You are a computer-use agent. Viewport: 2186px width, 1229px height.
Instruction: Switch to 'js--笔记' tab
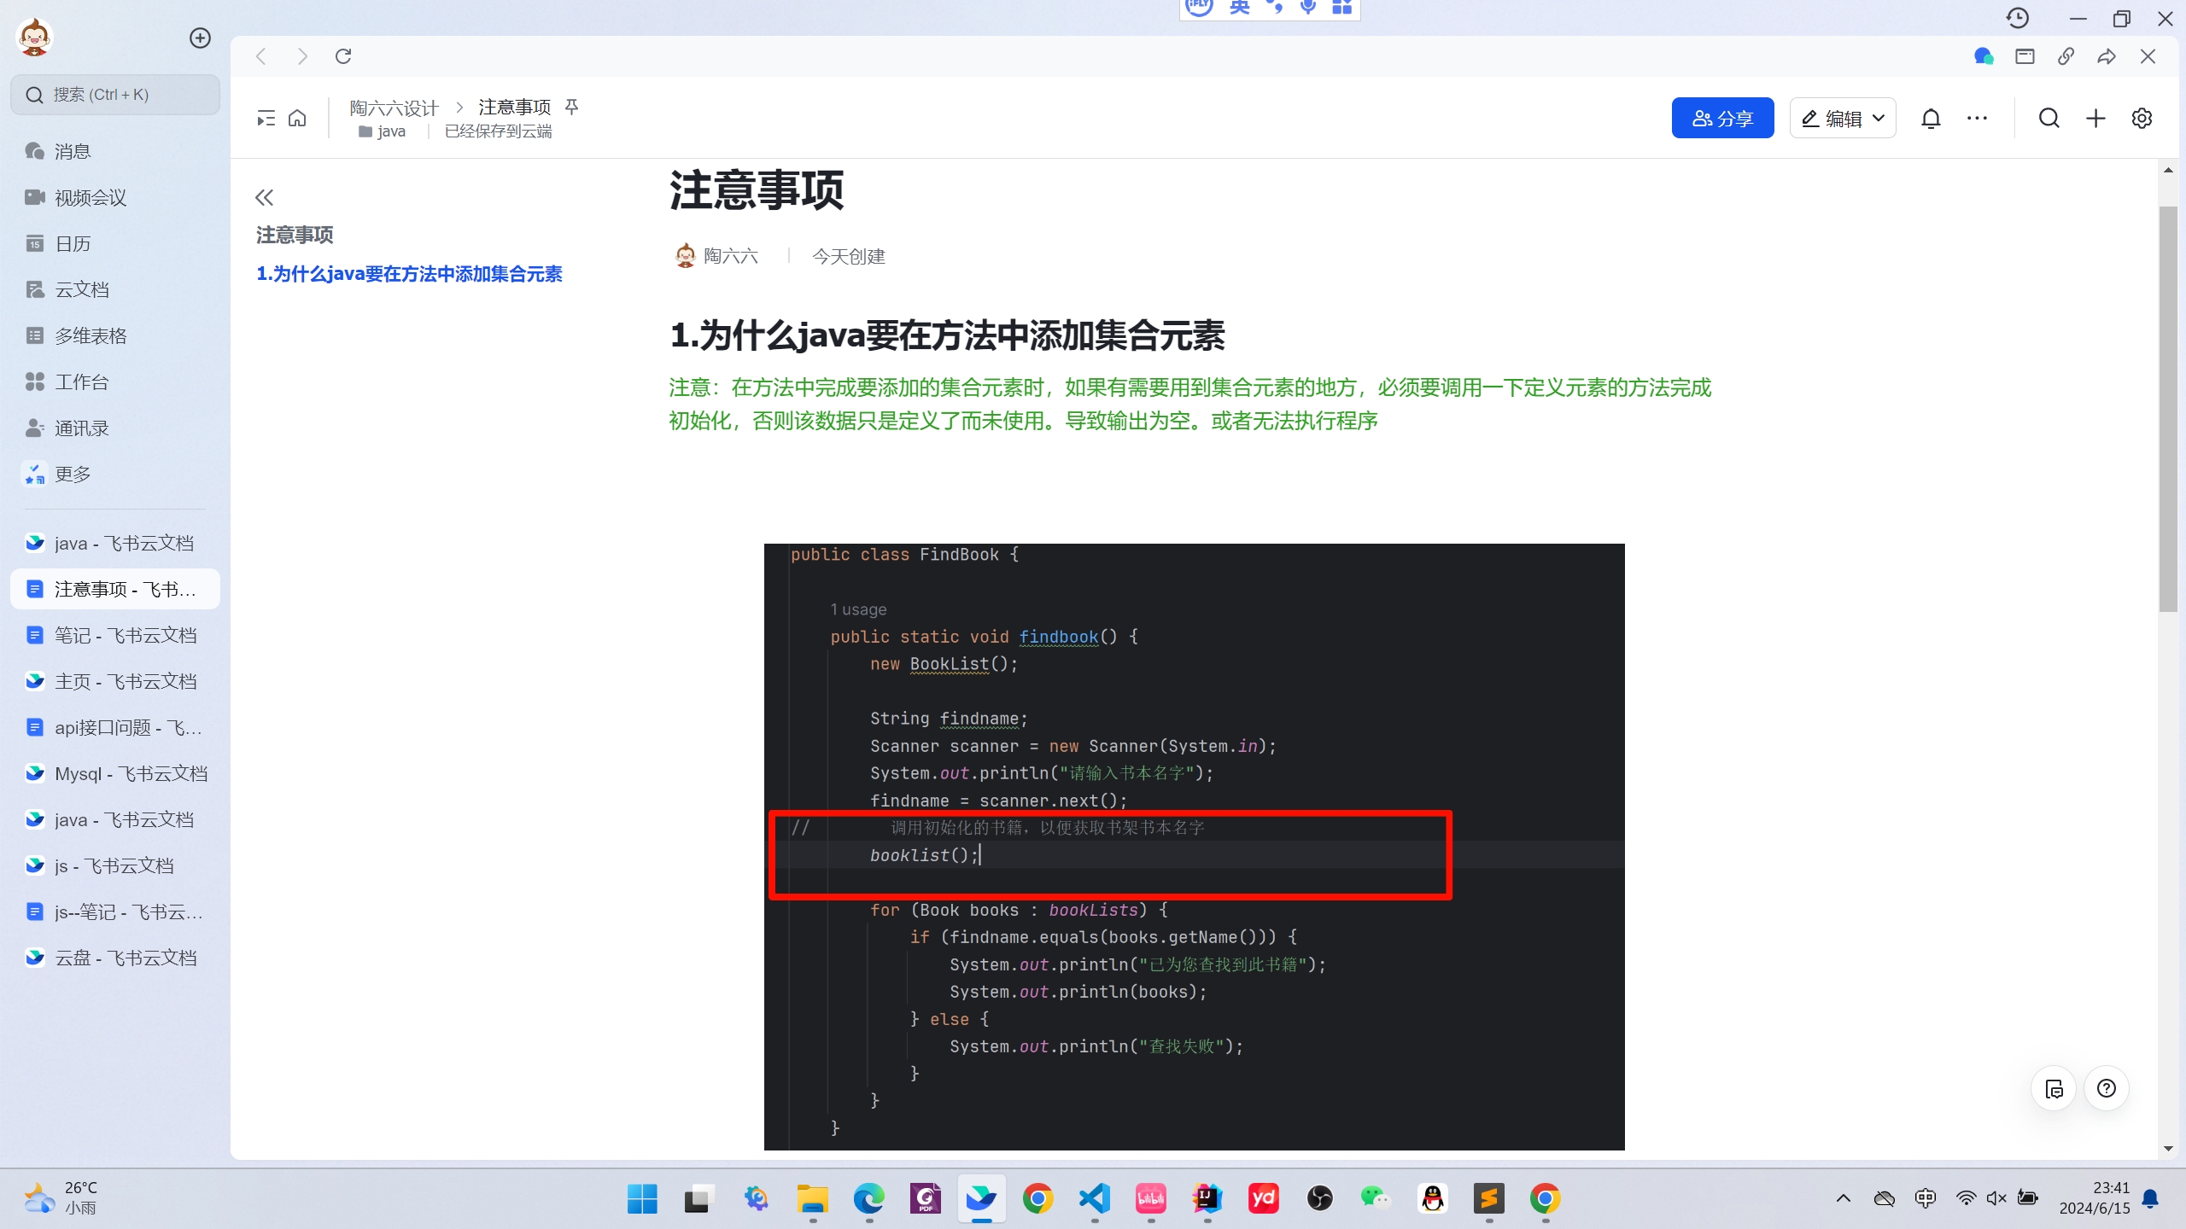coord(115,912)
